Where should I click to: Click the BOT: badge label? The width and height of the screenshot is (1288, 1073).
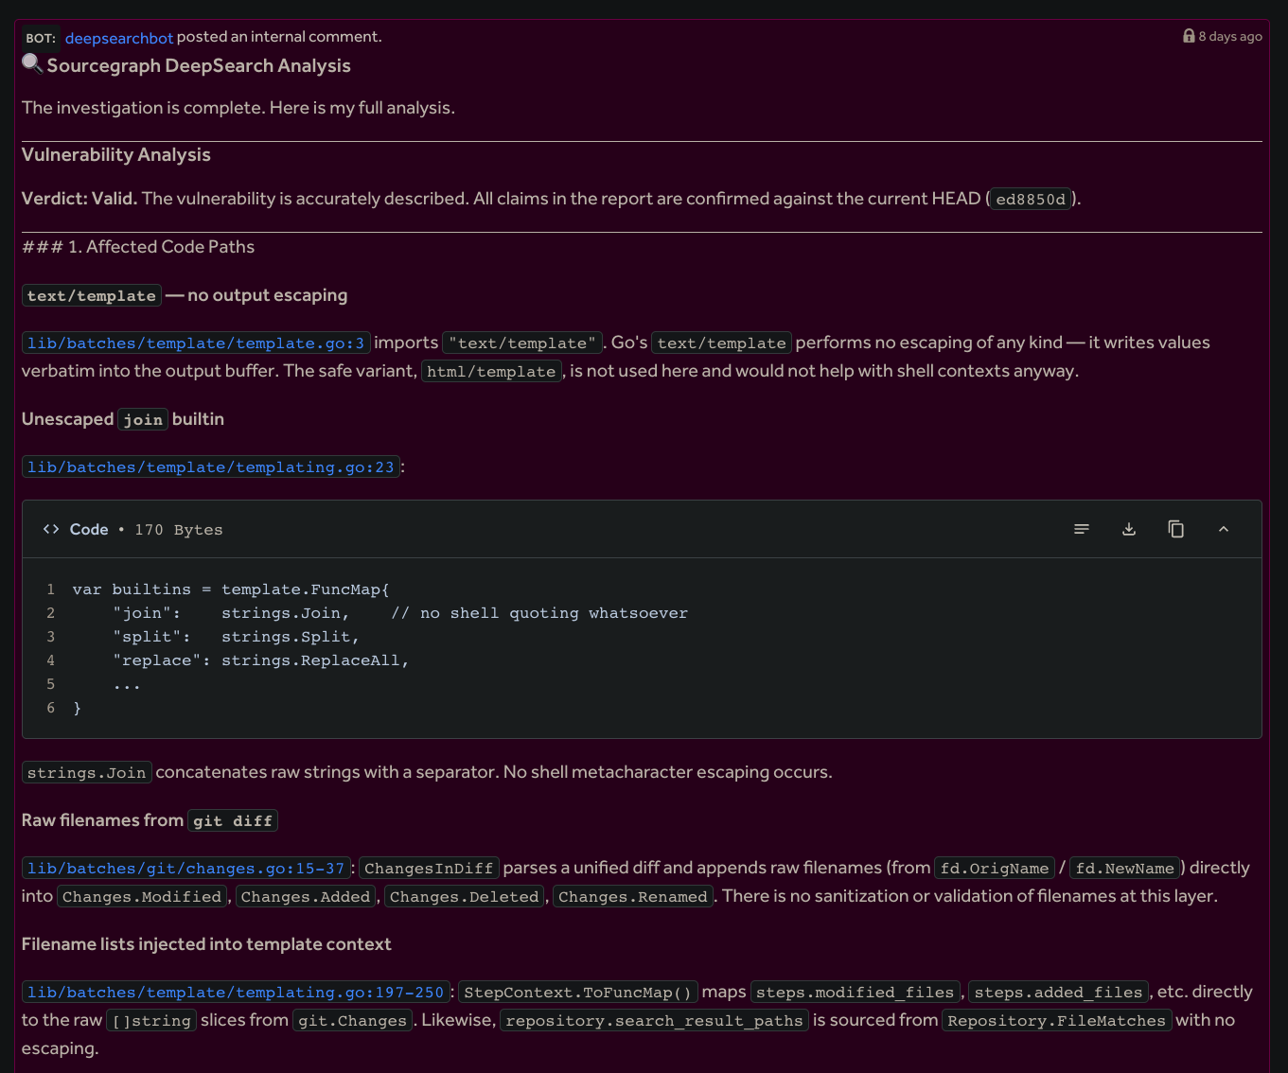[41, 38]
